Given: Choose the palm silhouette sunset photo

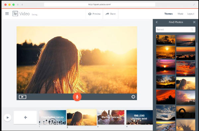Looking at the screenshot, I should tap(166, 40).
